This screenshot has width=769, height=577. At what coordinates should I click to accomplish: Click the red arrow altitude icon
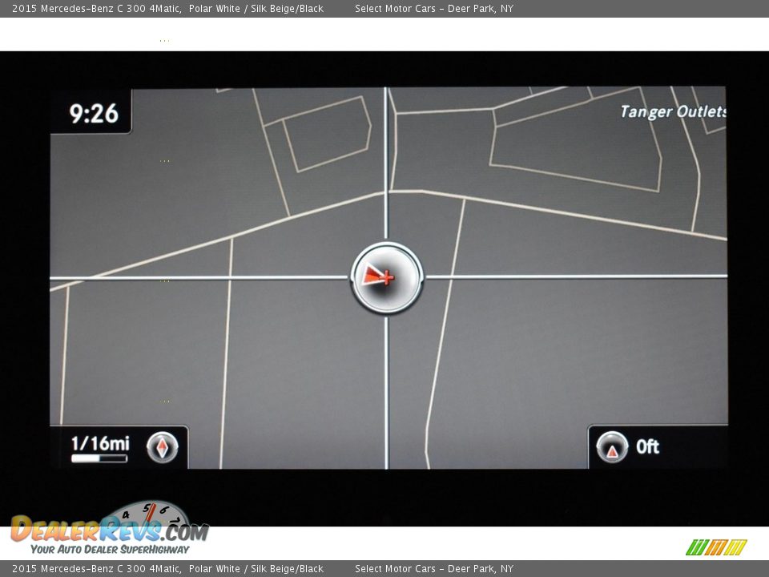pos(612,447)
